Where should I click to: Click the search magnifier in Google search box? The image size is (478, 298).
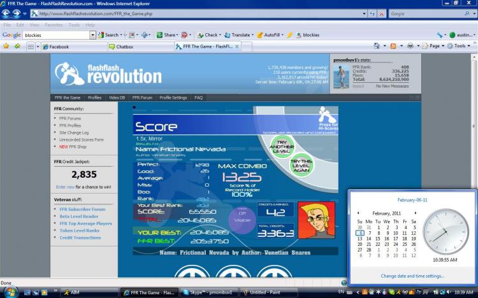[467, 14]
